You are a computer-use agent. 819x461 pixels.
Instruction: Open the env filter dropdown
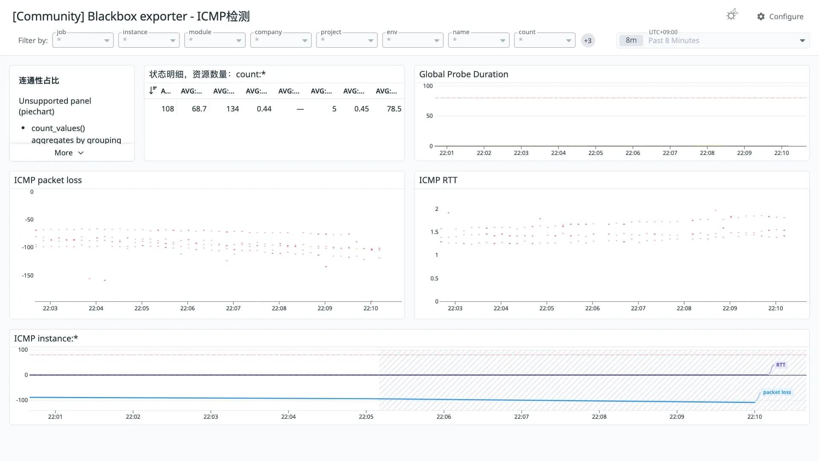[x=413, y=40]
